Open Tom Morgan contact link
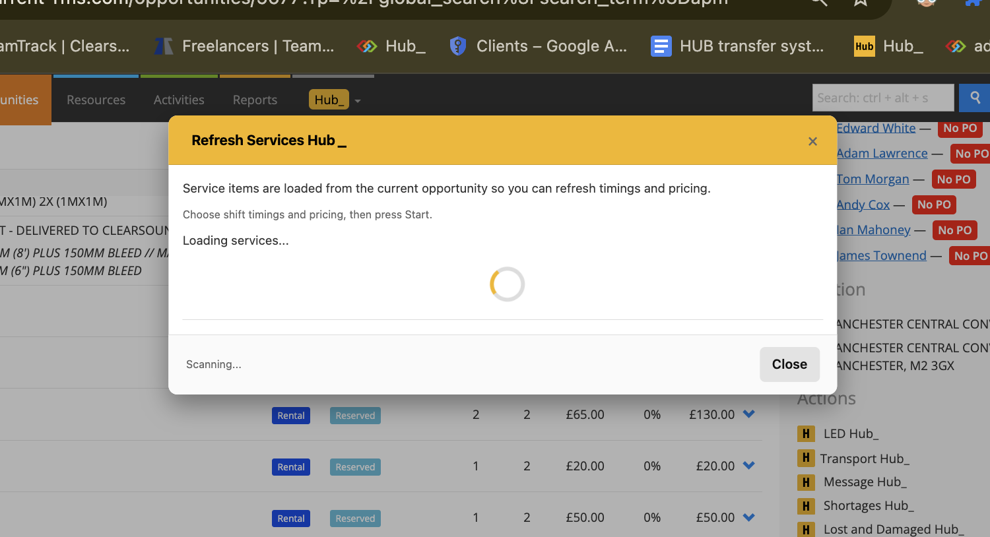The height and width of the screenshot is (537, 990). pyautogui.click(x=873, y=179)
